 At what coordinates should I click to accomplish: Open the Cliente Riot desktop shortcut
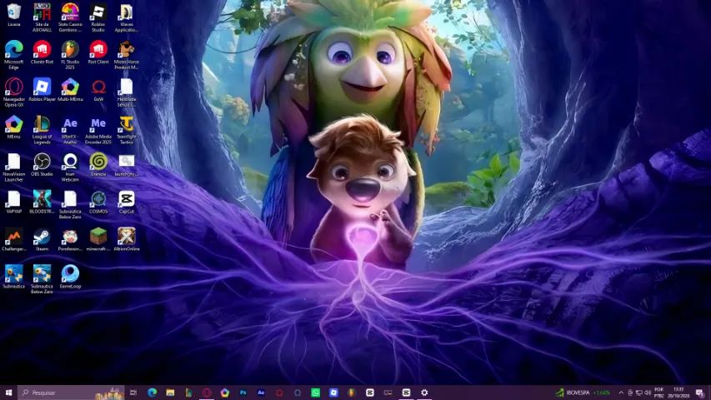coord(42,52)
